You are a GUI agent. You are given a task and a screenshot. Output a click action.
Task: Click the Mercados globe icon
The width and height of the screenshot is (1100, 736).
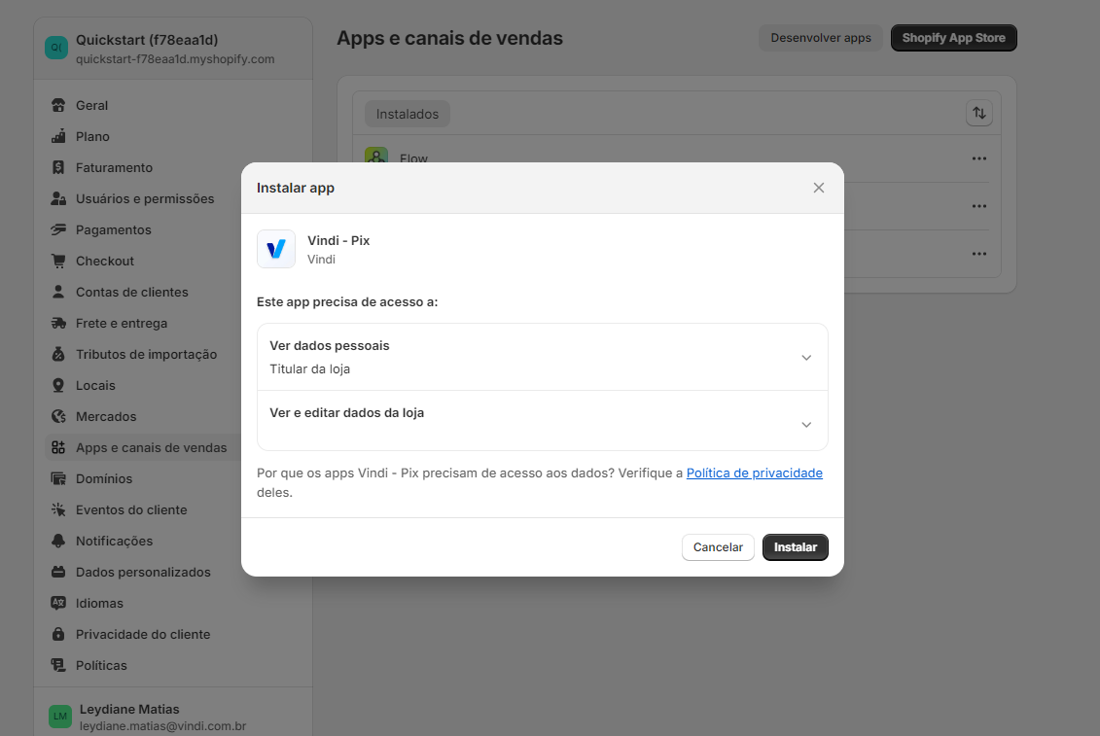(x=58, y=416)
